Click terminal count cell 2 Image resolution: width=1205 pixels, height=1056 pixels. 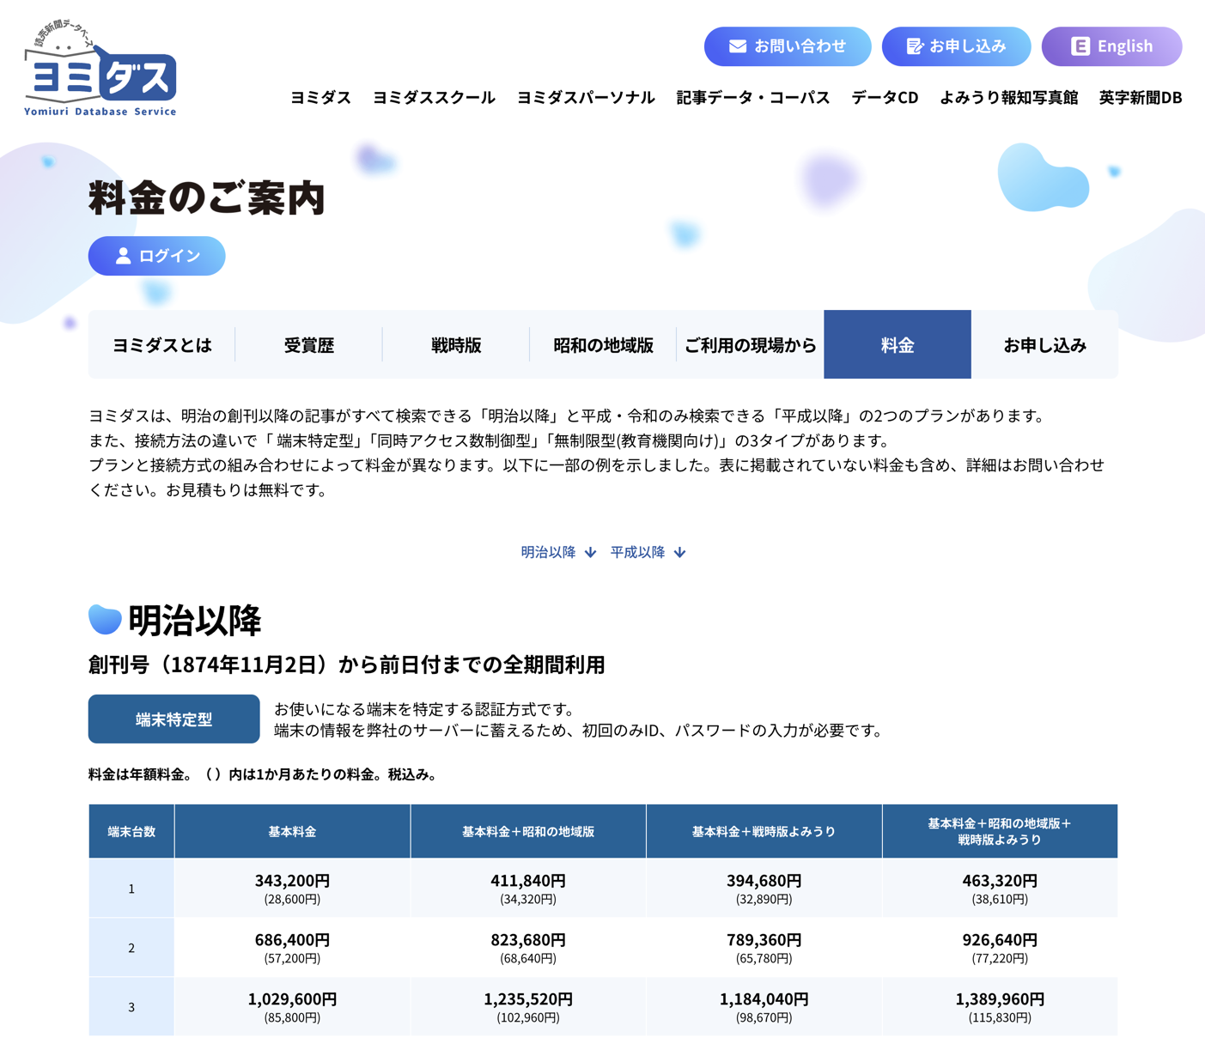(x=131, y=947)
